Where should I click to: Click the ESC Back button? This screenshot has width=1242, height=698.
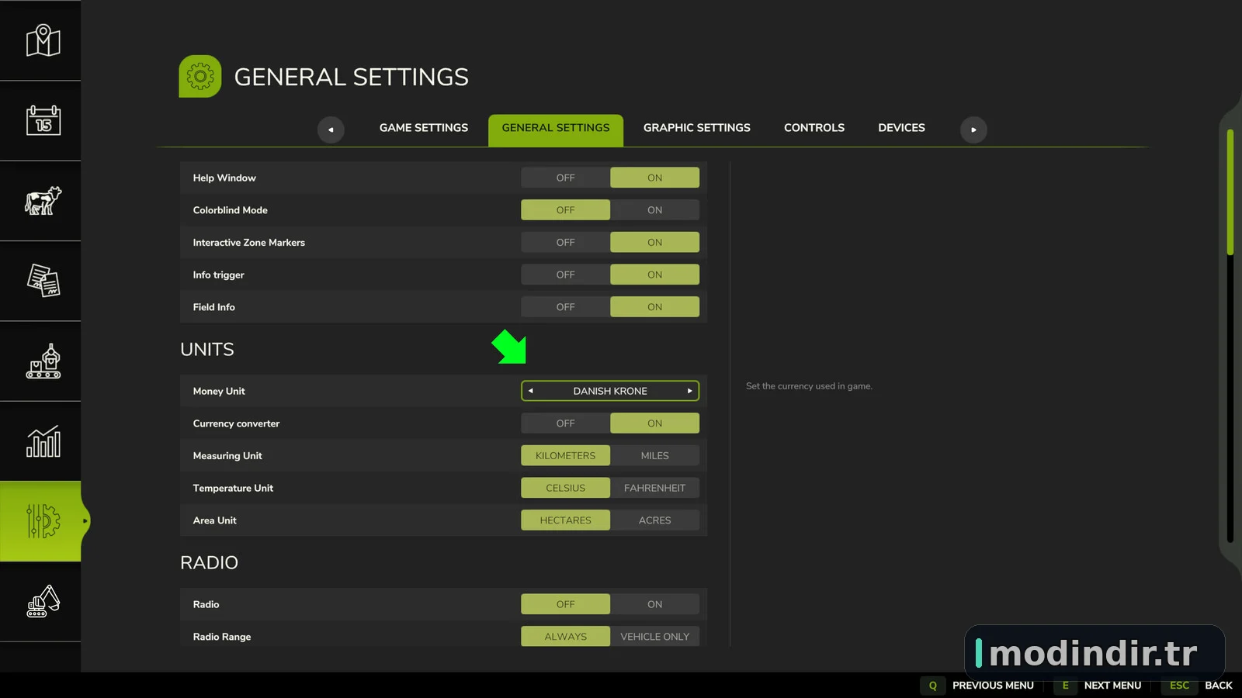click(1199, 686)
